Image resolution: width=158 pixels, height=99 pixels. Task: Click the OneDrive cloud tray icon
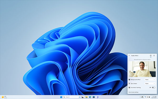[x=142, y=97]
